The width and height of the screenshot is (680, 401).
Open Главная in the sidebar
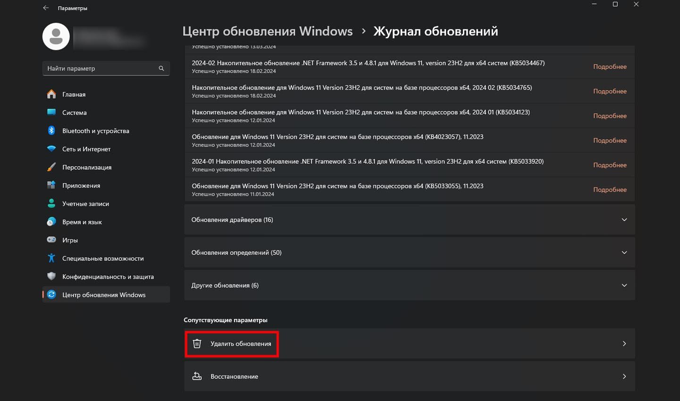106,94
